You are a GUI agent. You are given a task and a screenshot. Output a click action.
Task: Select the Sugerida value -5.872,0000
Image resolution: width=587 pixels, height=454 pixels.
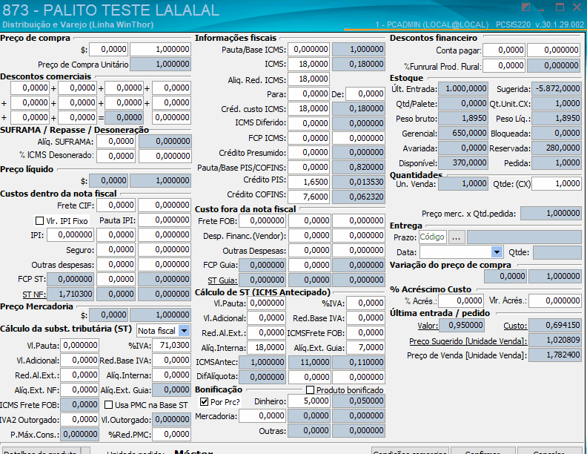[557, 89]
